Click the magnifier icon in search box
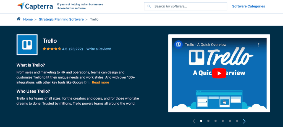The height and width of the screenshot is (127, 283). [149, 6]
